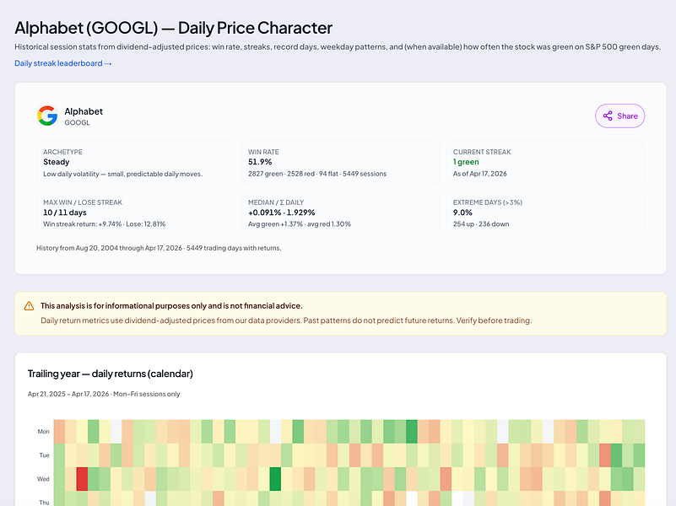Click '2827 green · 2528 red · 94 flat' text
Image resolution: width=676 pixels, height=506 pixels.
pos(293,174)
